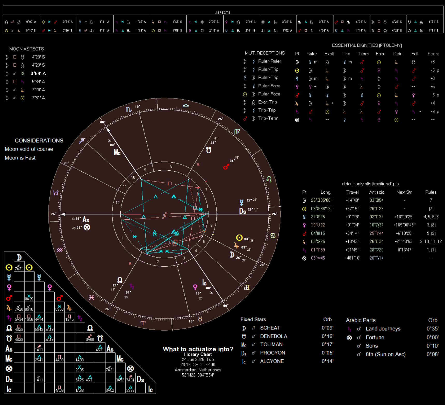The image size is (445, 405).
Task: Click the 'Amsterdam, Netherlands' location text
Action: (198, 370)
